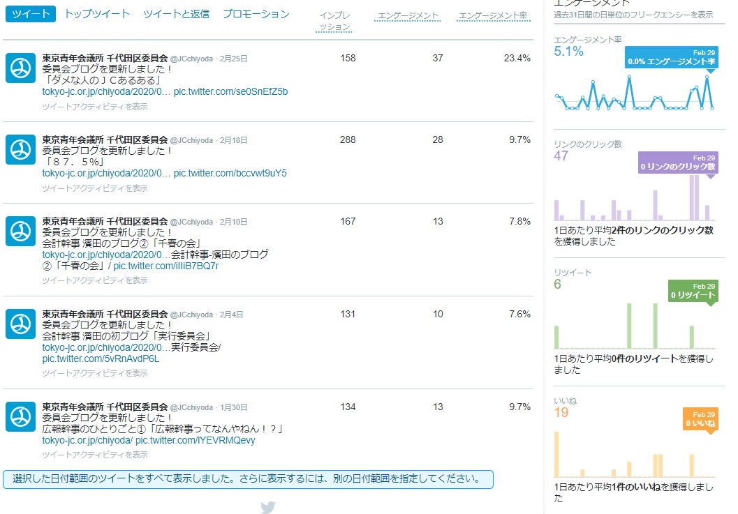Select the ツイート tab

click(x=31, y=14)
